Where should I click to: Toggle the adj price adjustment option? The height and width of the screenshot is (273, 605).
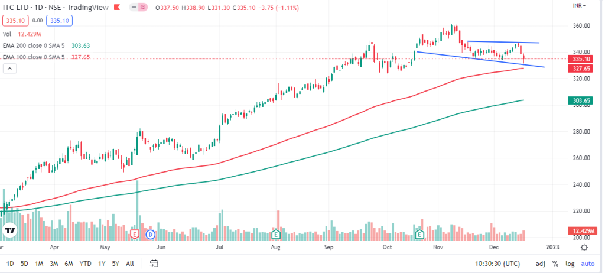(540, 263)
